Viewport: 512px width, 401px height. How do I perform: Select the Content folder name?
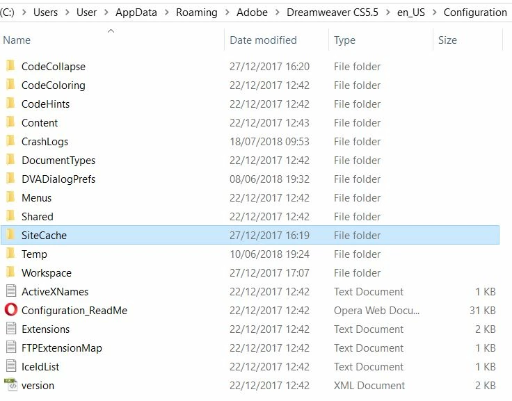click(40, 123)
